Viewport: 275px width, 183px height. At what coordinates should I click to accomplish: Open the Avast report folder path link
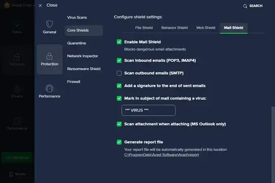pyautogui.click(x=161, y=155)
